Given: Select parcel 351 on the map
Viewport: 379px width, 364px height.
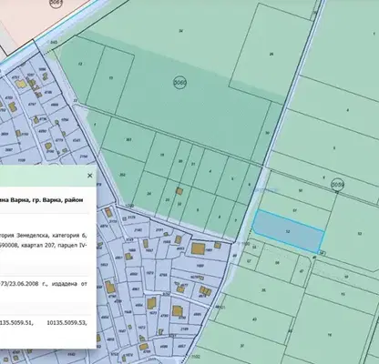Looking at the screenshot, I should [x=128, y=140].
